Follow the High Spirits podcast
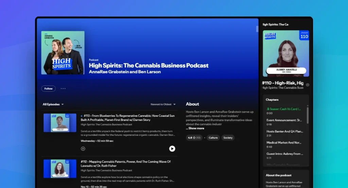This screenshot has width=348, height=188. [48, 89]
